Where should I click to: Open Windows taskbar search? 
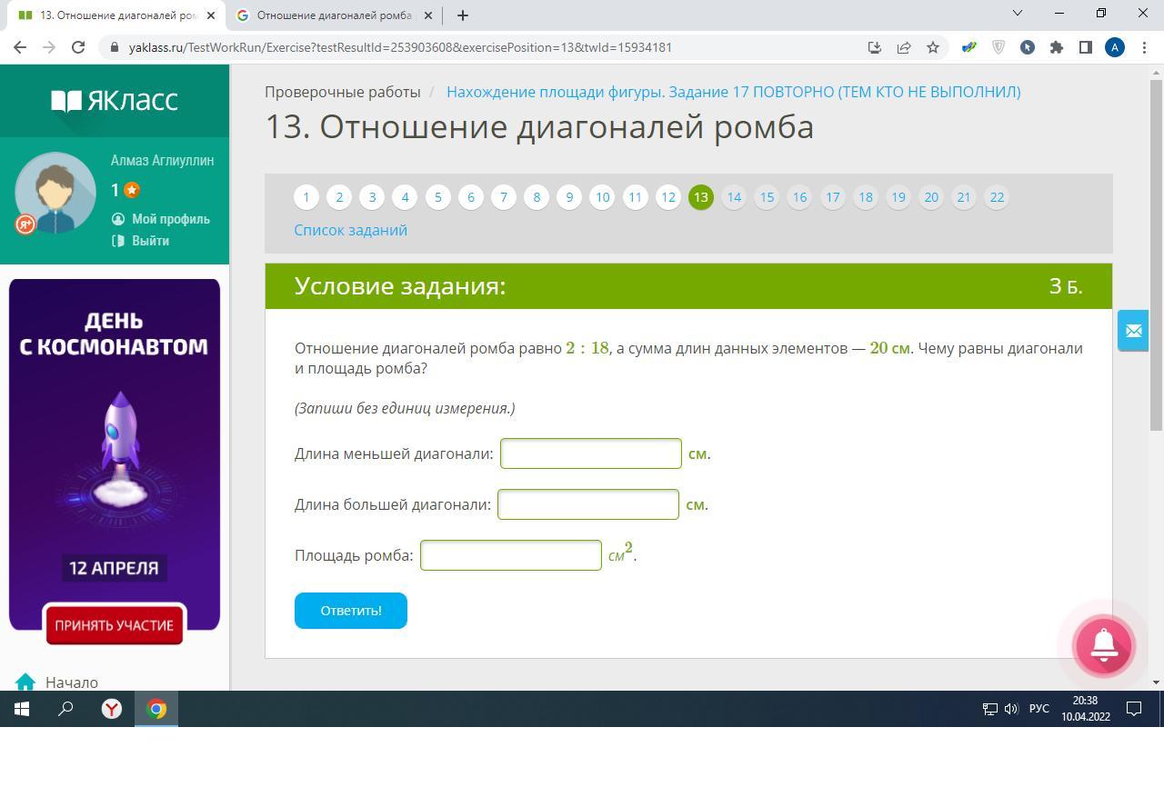coord(65,709)
